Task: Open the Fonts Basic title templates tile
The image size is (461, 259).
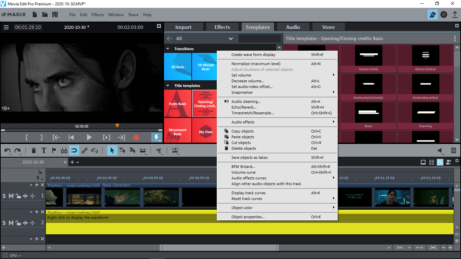Action: pyautogui.click(x=178, y=104)
